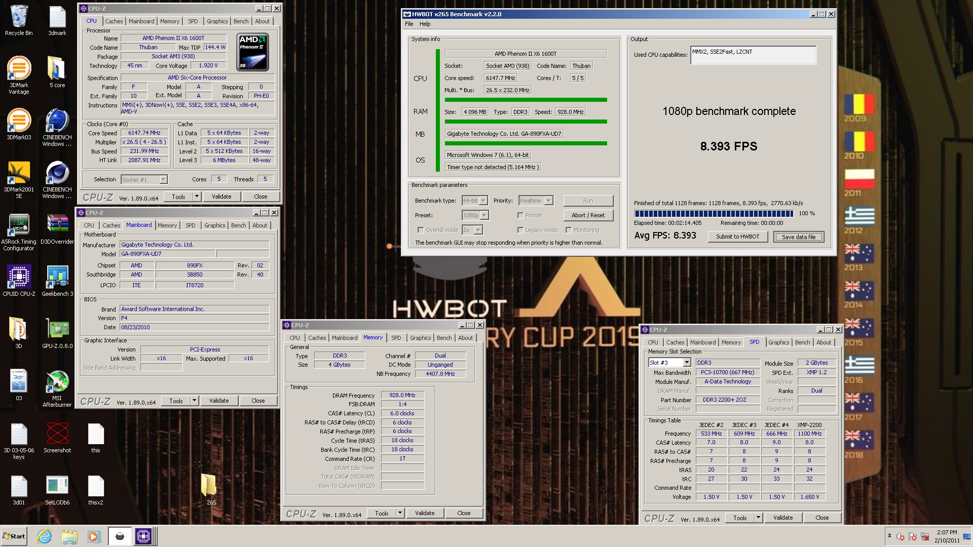Click AMD Phenom II processor logo

pyautogui.click(x=253, y=52)
